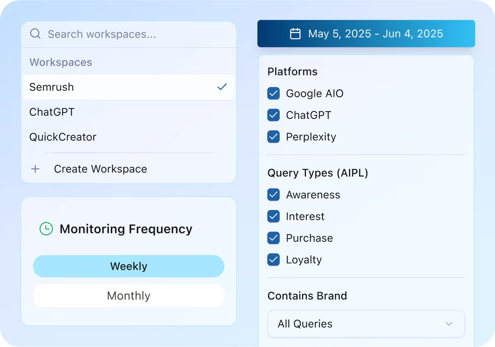The width and height of the screenshot is (495, 347).
Task: Toggle the Awareness query type checkbox
Action: click(273, 195)
